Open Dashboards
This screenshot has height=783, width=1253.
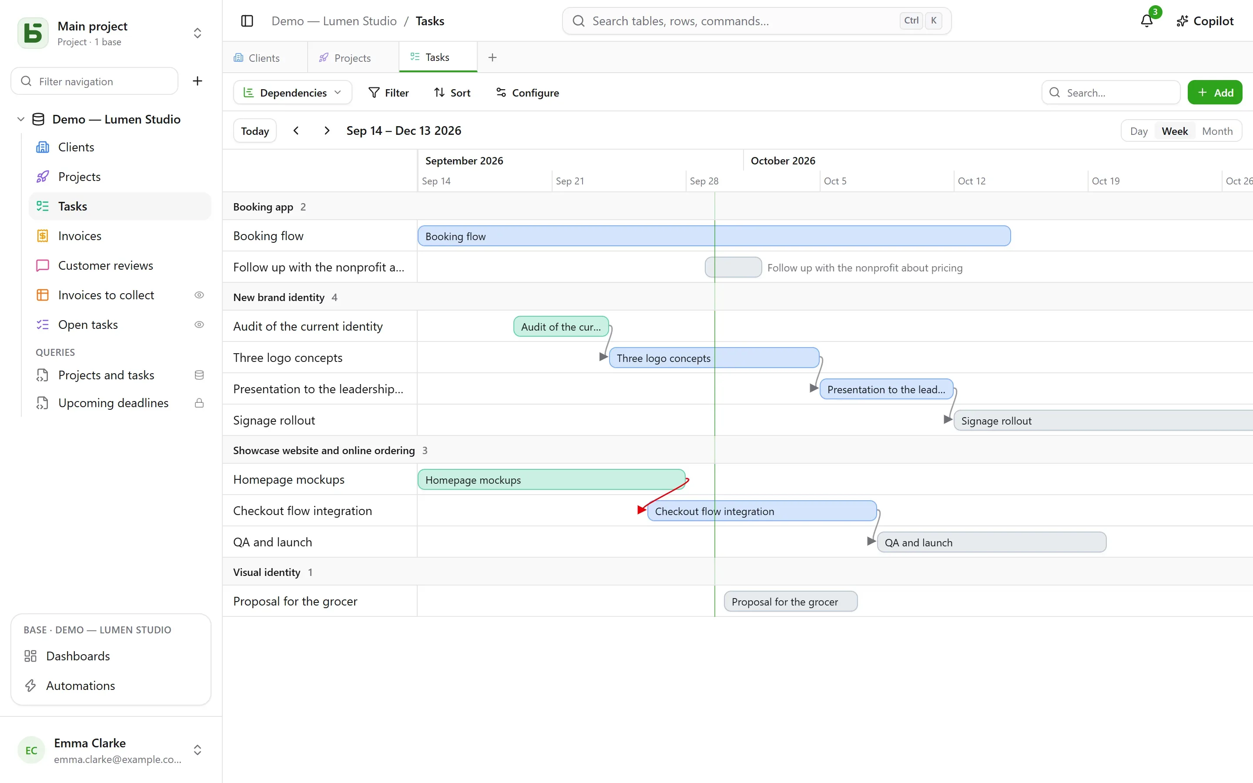tap(111, 656)
